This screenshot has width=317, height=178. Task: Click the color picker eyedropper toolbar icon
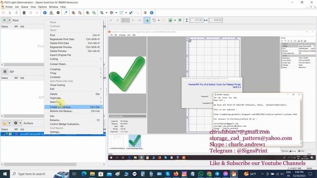(x=65, y=13)
